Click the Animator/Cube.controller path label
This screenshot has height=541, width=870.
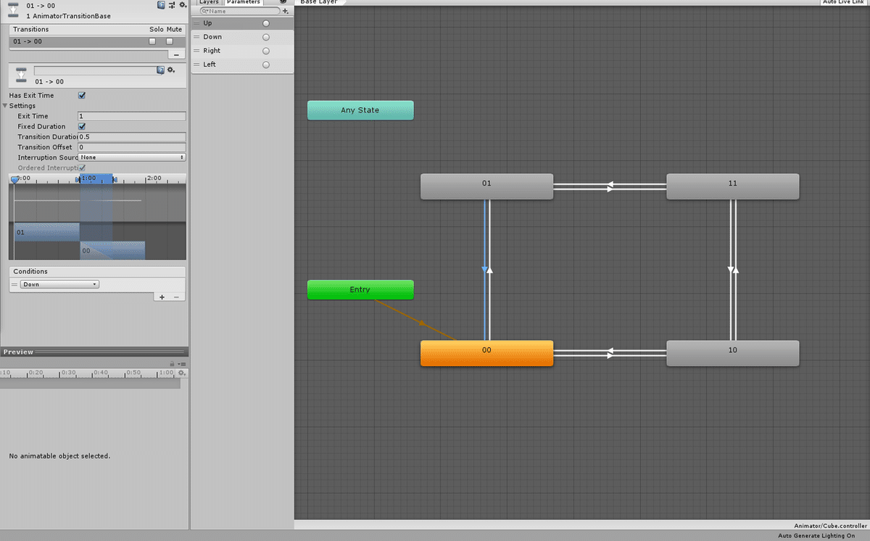(829, 525)
